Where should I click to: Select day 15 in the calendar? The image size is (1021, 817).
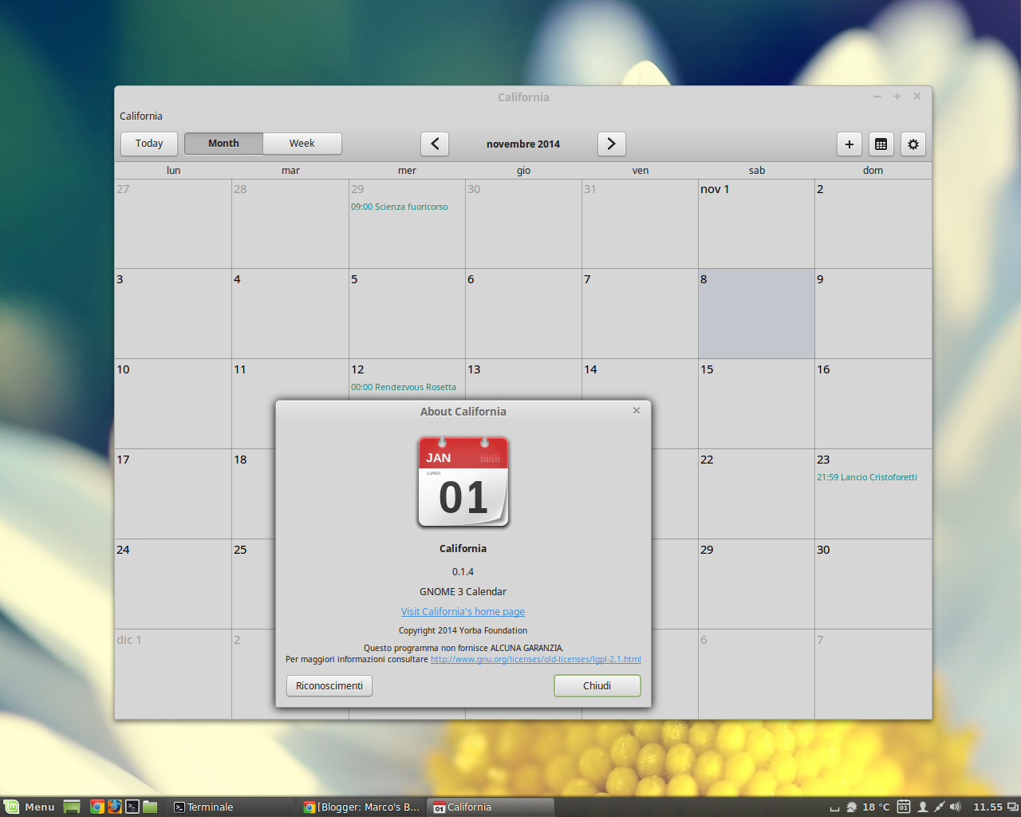[x=756, y=404]
